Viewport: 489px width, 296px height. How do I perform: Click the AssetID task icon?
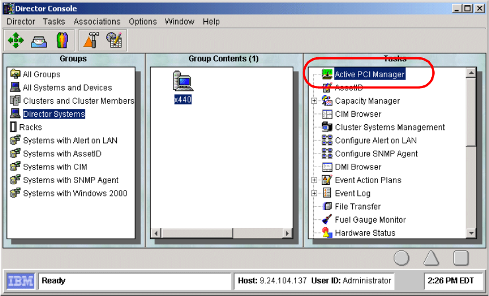(327, 88)
